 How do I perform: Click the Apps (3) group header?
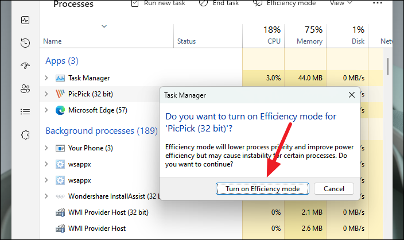click(62, 61)
